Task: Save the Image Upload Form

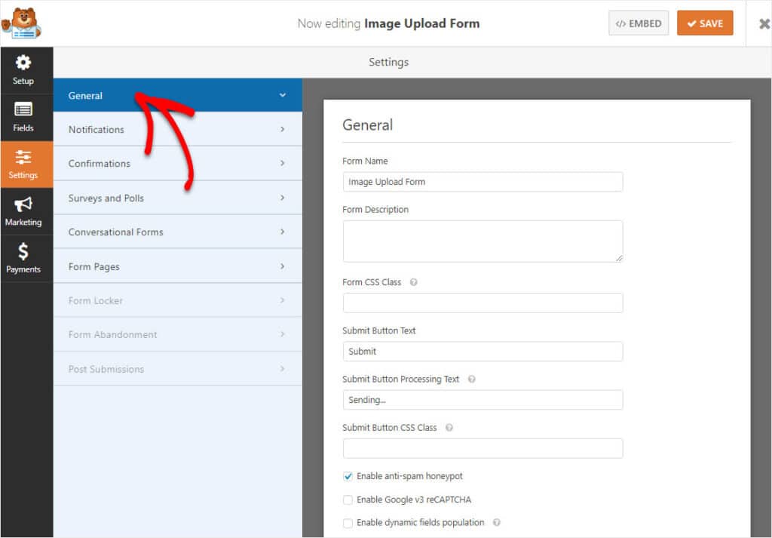Action: 705,23
